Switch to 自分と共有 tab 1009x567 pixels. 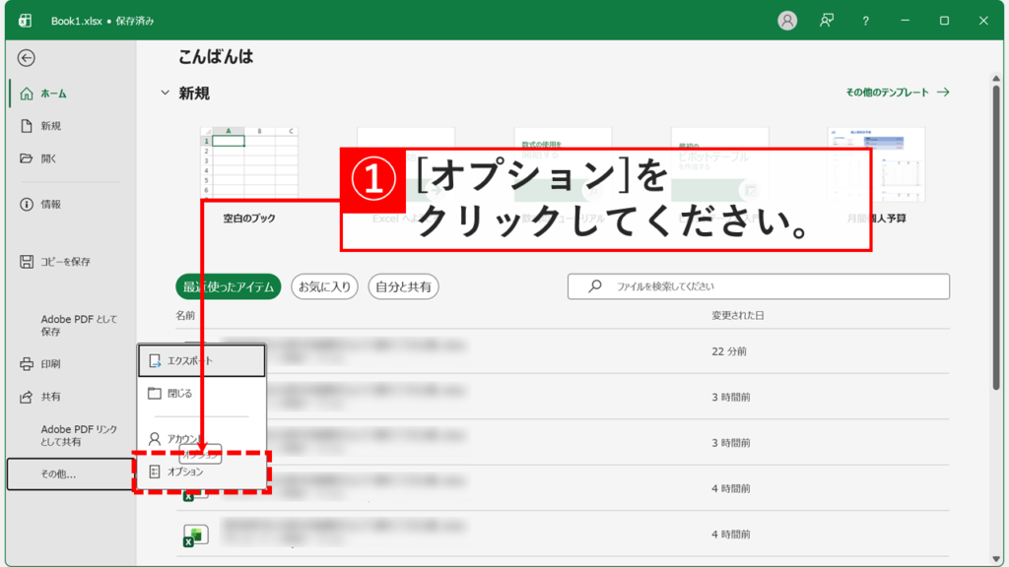403,286
